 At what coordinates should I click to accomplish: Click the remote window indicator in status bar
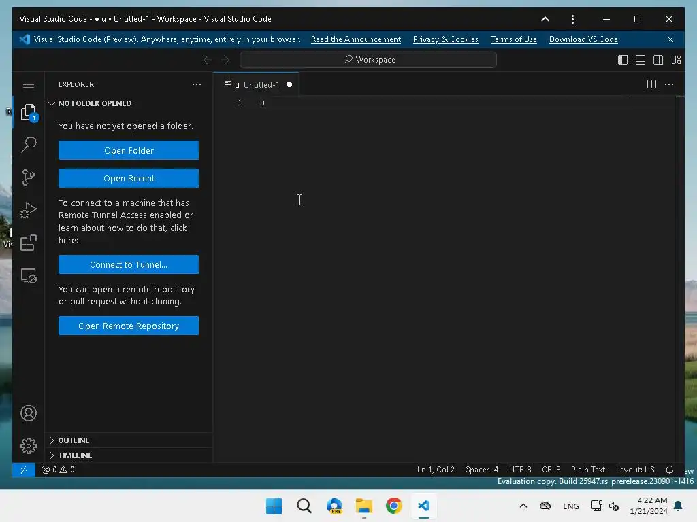(x=24, y=470)
